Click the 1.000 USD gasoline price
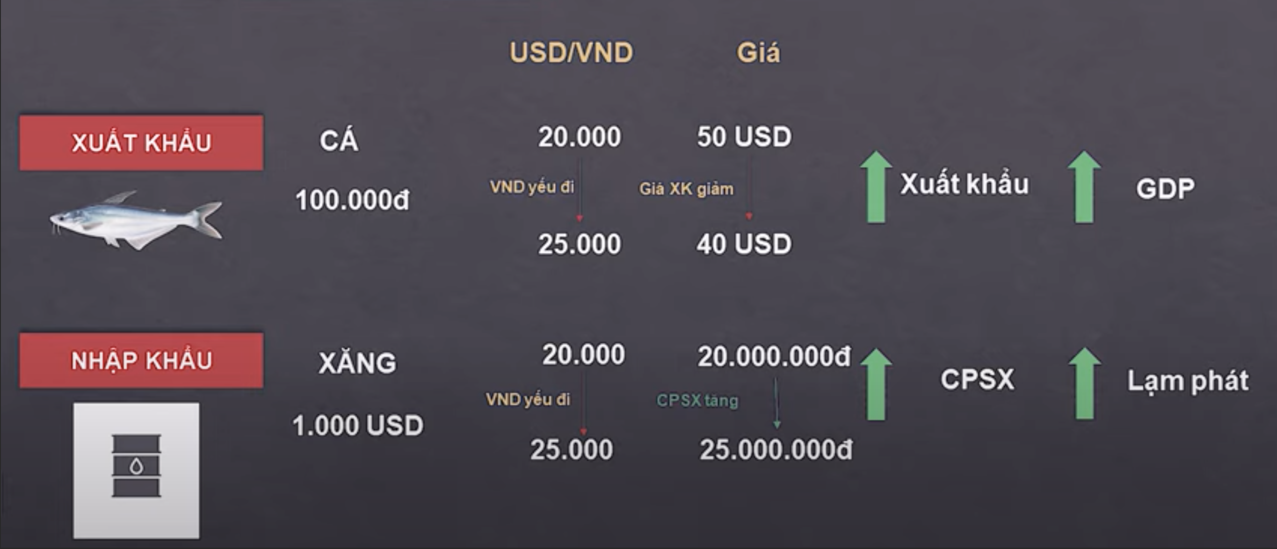 [x=357, y=425]
